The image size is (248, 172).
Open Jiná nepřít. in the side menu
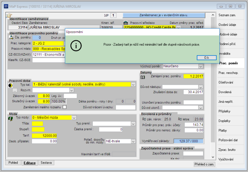coord(231,102)
